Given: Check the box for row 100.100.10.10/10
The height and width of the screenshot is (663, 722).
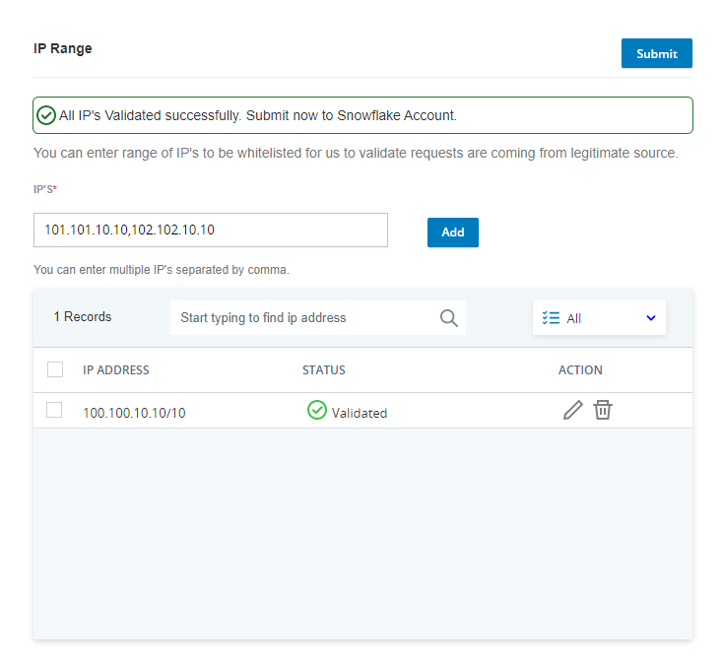Looking at the screenshot, I should (55, 410).
